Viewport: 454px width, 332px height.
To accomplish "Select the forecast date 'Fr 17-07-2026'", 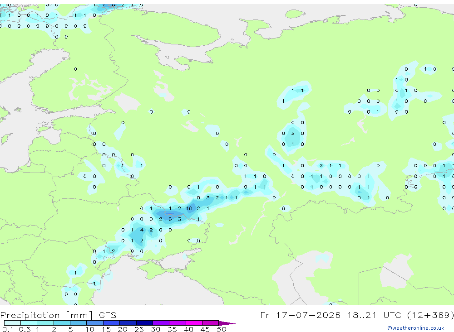I will click(x=300, y=315).
